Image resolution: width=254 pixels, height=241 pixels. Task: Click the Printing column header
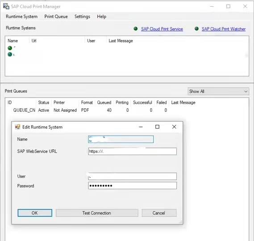(122, 102)
